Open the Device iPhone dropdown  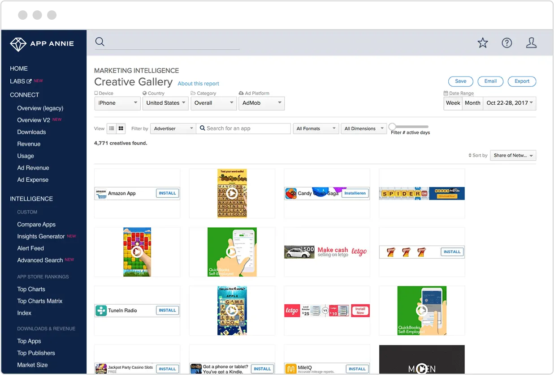(x=117, y=103)
